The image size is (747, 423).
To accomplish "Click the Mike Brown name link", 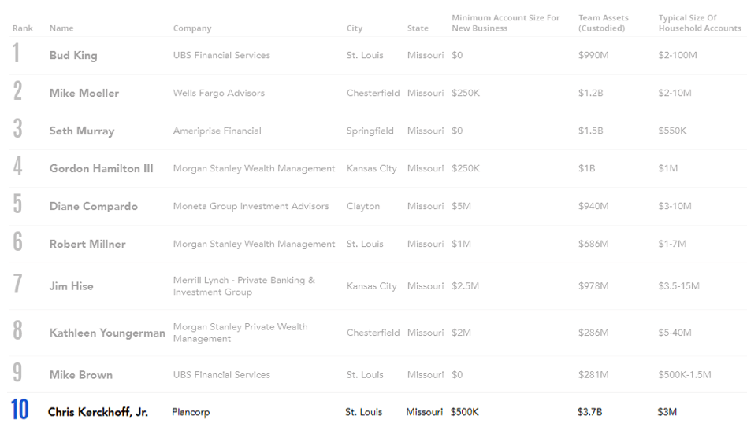I will (x=81, y=375).
